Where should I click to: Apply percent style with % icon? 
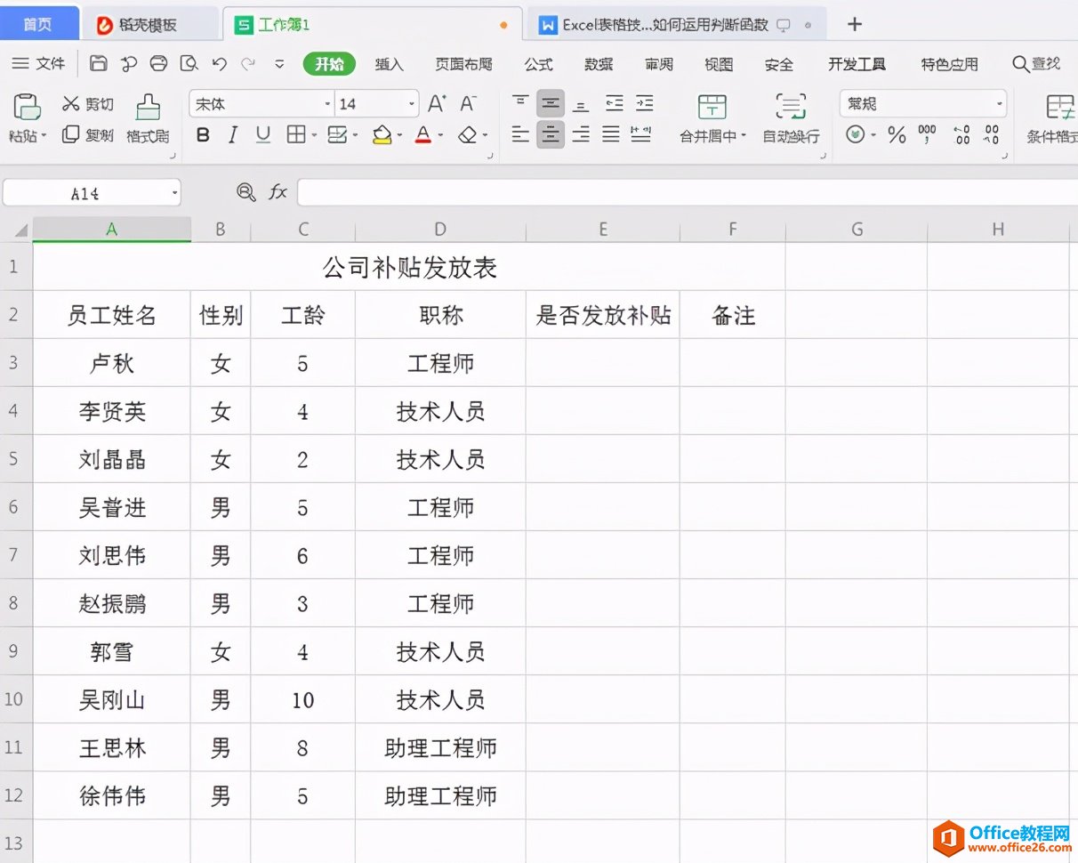point(897,135)
